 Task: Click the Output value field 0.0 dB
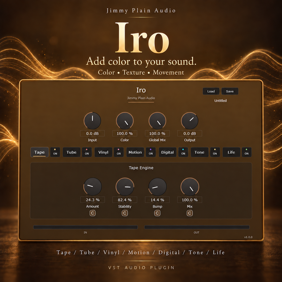(x=189, y=133)
